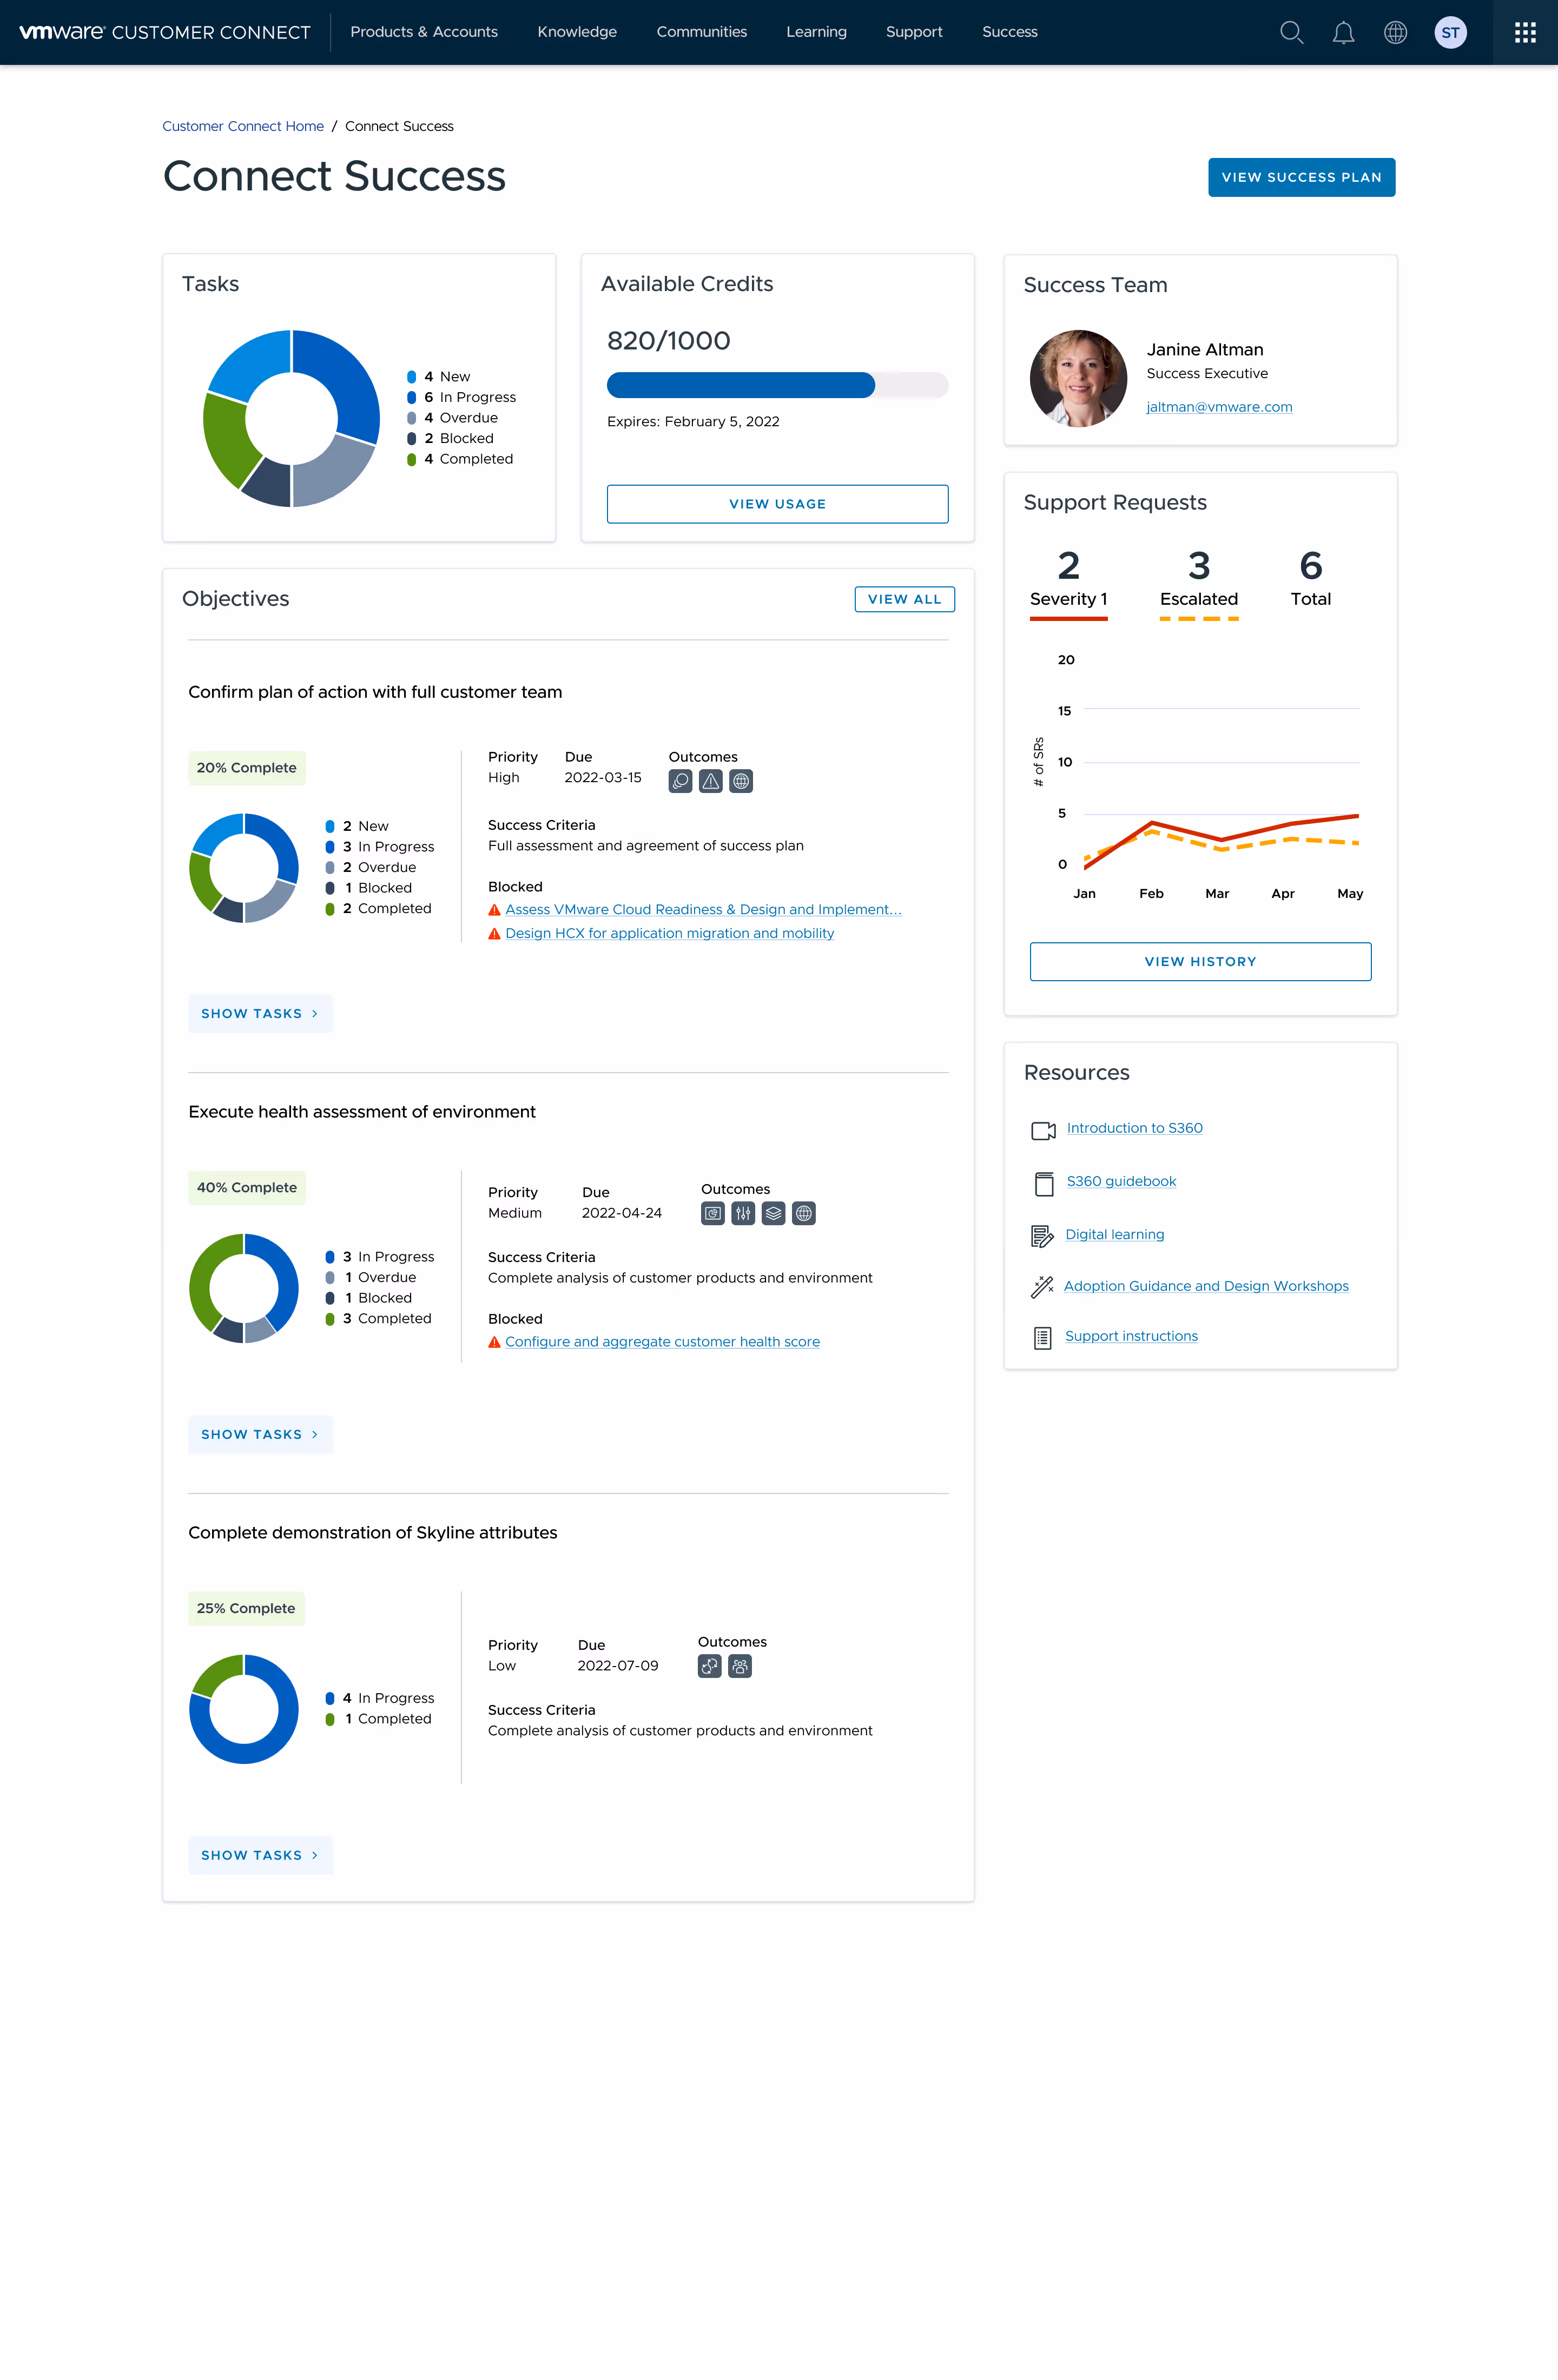The height and width of the screenshot is (2380, 1558).
Task: Click the book icon beside S360 guidebook
Action: click(x=1043, y=1183)
